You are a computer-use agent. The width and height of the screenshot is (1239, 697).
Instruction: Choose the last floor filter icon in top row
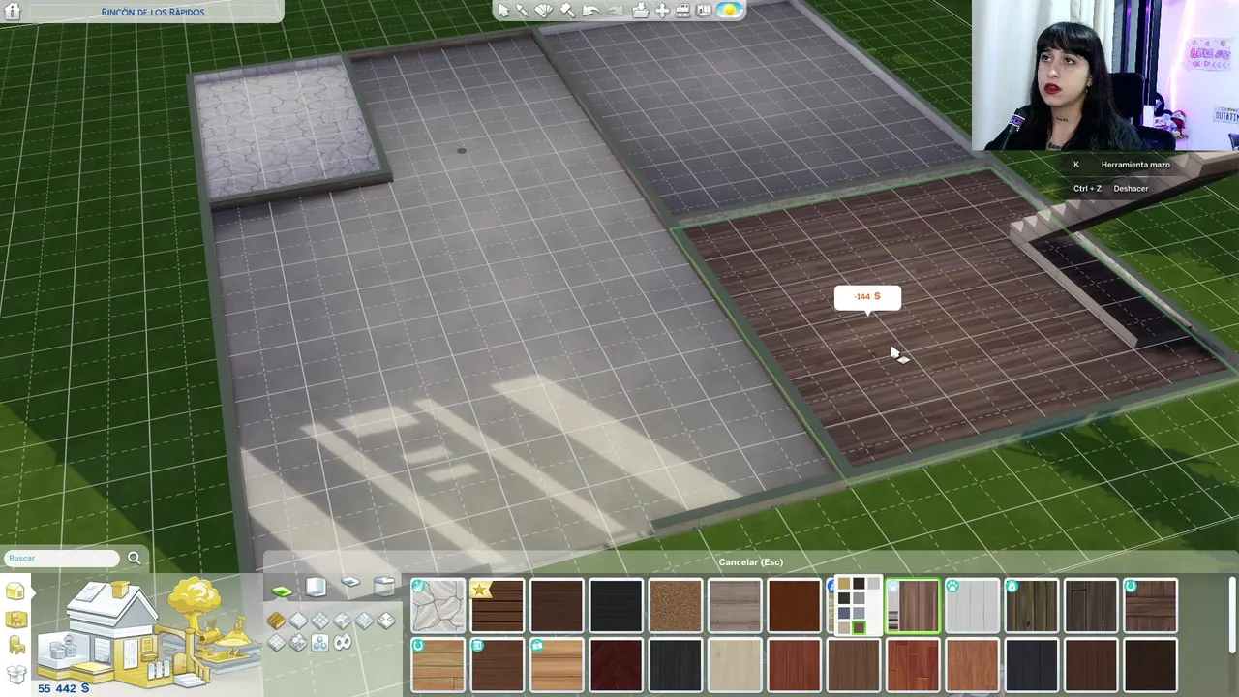pyautogui.click(x=386, y=621)
